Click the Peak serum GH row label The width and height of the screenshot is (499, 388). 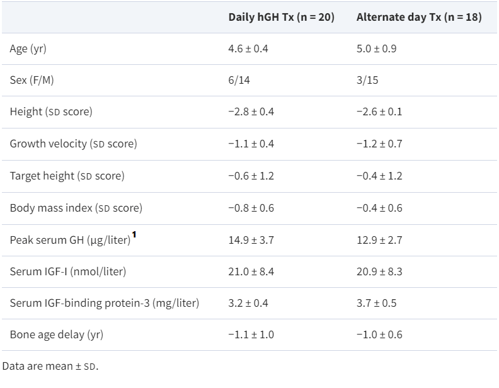click(69, 240)
